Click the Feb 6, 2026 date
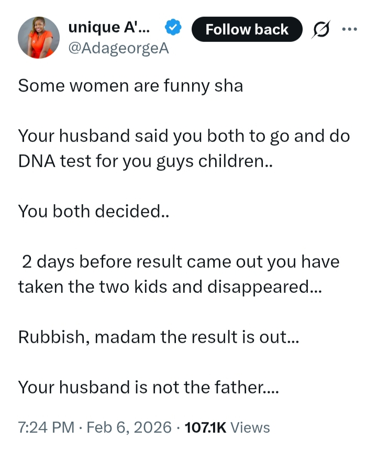 (129, 428)
